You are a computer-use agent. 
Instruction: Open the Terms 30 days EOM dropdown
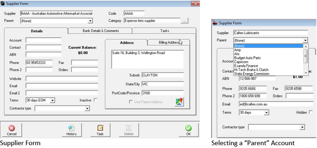point(52,100)
